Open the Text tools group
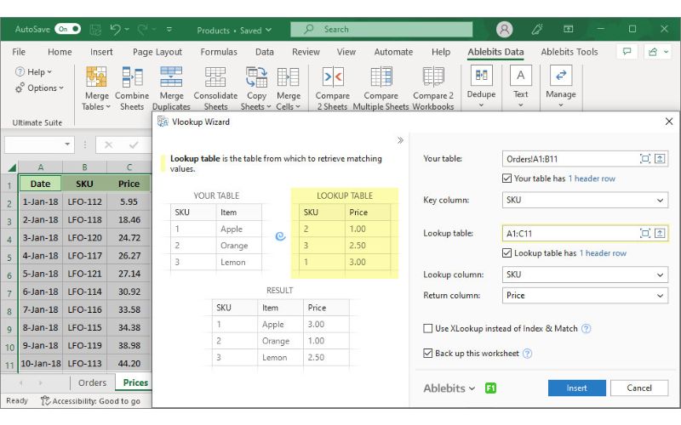Viewport: 681px width, 425px height. [x=520, y=87]
